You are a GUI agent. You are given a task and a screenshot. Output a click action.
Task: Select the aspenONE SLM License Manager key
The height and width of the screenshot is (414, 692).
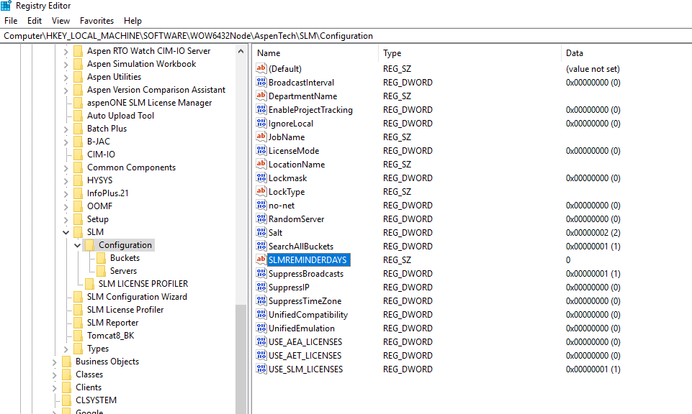[149, 103]
